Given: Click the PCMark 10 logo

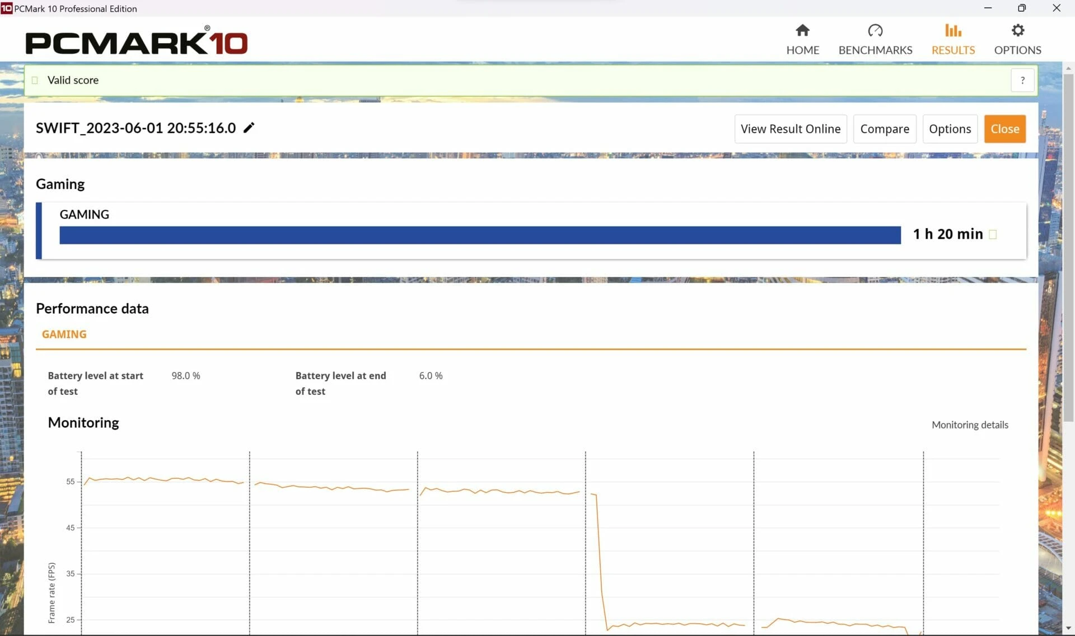Looking at the screenshot, I should coord(136,40).
